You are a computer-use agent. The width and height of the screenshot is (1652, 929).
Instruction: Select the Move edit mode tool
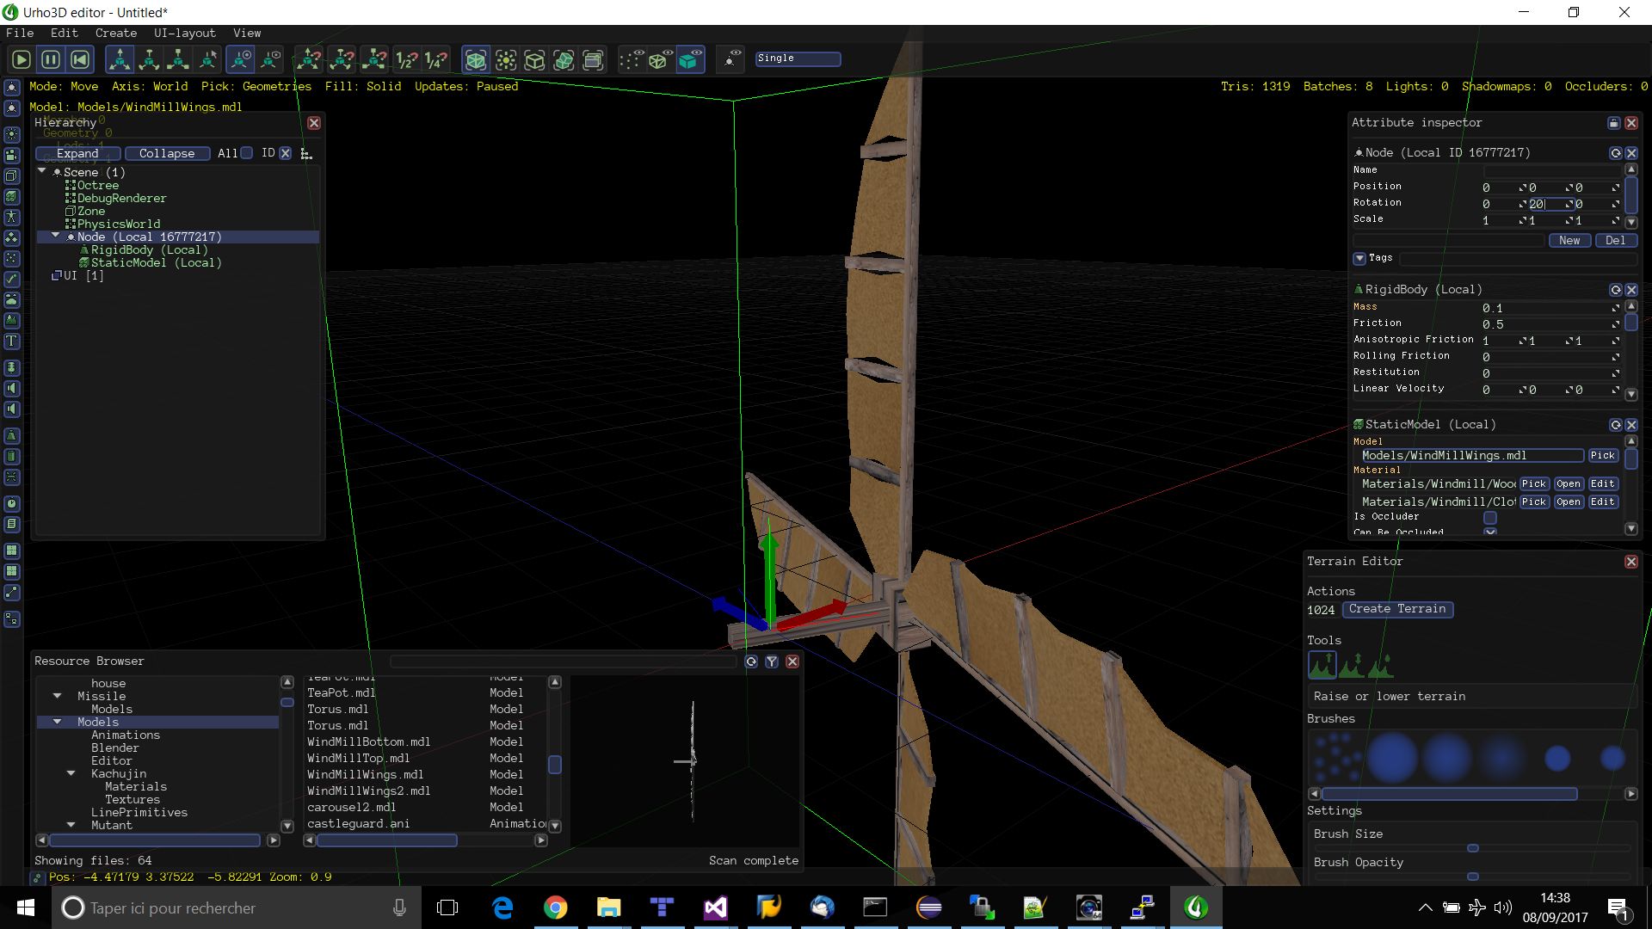coord(120,59)
